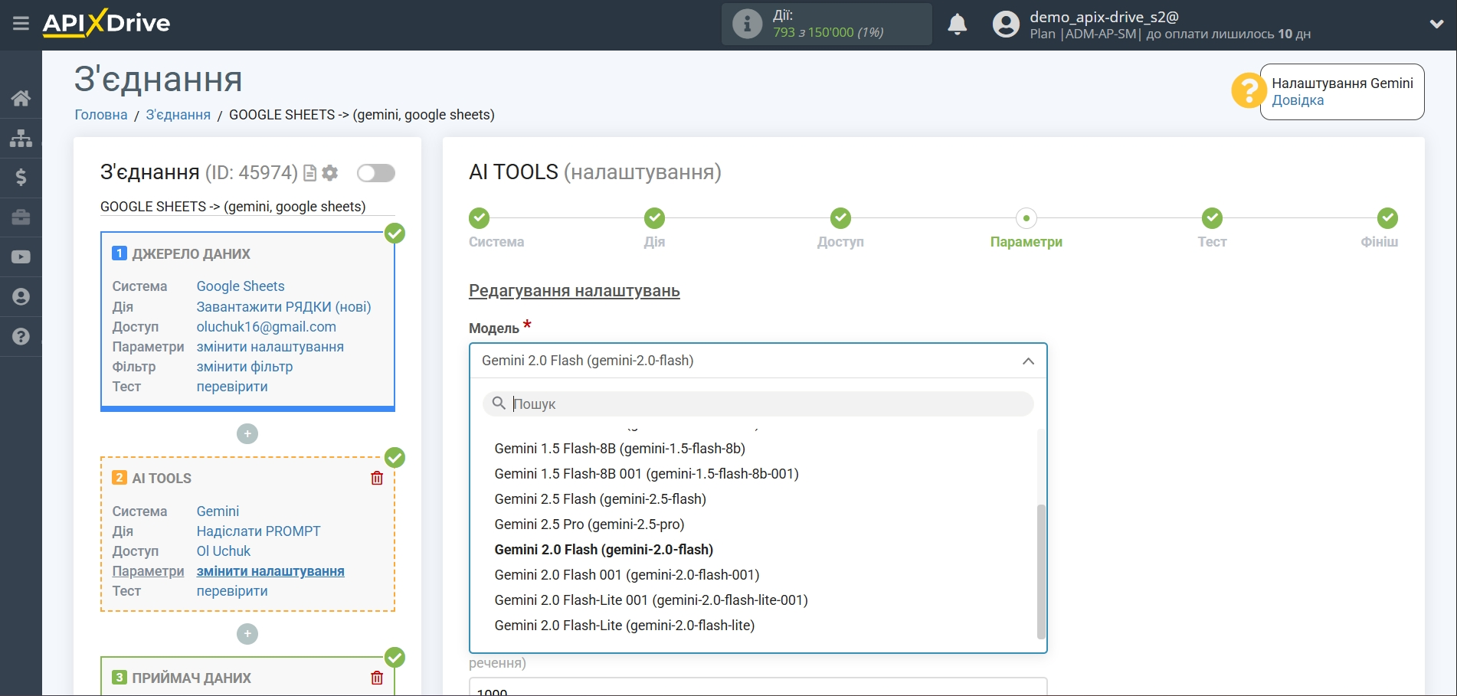Add a block after ДЖЕРЕЛО ДАНИХ
This screenshot has width=1457, height=696.
click(x=247, y=434)
